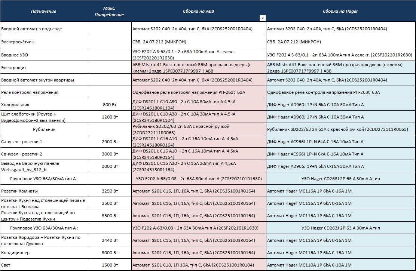Select cell Рубильник in Назначение column
This screenshot has height=271, width=416.
pos(44,129)
